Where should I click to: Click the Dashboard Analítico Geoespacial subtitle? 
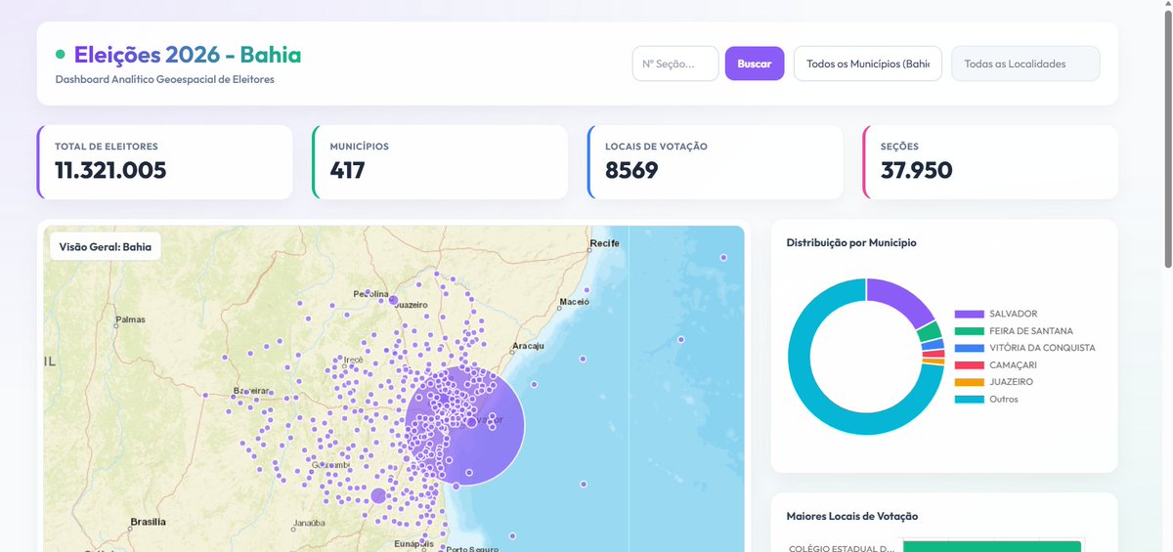coord(165,79)
